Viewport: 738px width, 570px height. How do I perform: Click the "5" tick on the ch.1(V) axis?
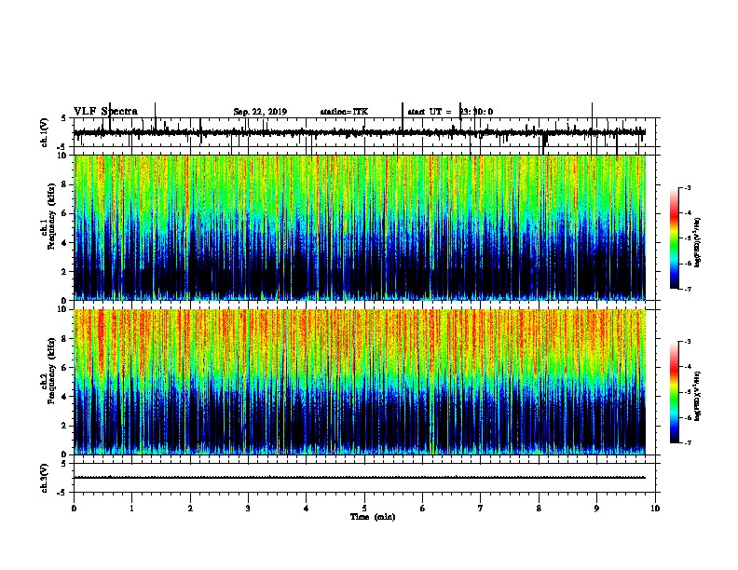coord(64,118)
